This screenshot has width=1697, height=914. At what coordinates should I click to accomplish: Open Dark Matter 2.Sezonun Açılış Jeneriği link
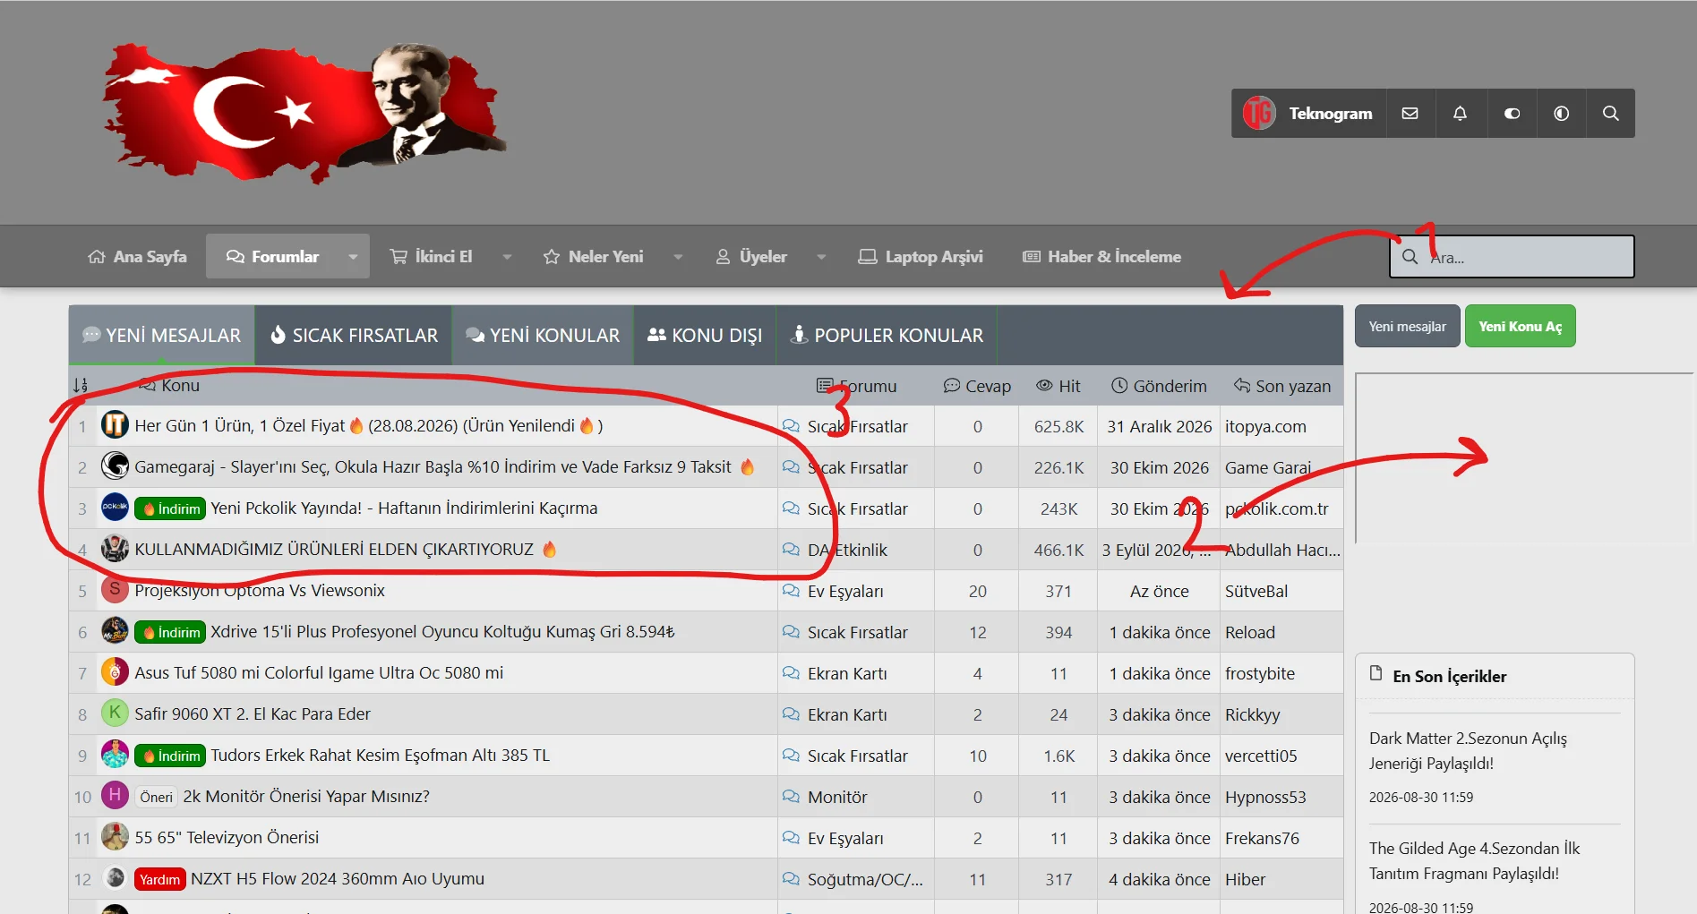(1468, 750)
